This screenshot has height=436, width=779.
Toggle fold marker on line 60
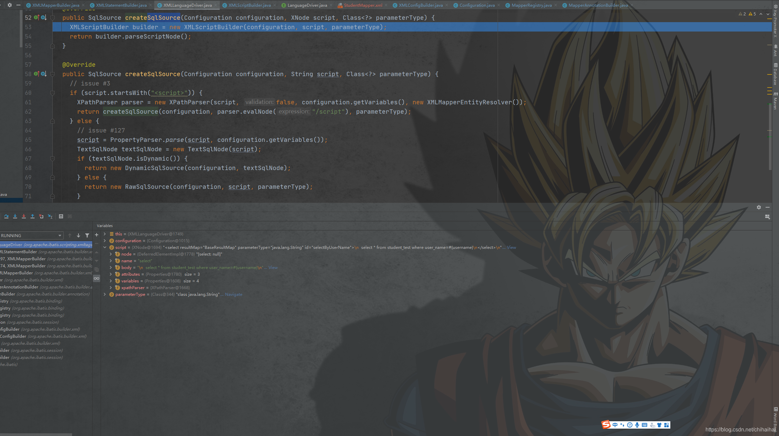[x=52, y=93]
